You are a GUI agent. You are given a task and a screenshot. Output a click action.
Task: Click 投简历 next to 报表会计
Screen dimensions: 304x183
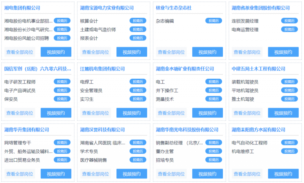pyautogui.click(x=138, y=38)
